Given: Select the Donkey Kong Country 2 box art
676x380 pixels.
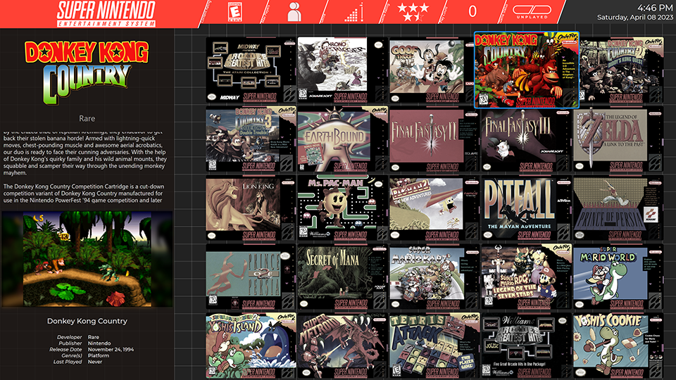Looking at the screenshot, I should tap(621, 70).
